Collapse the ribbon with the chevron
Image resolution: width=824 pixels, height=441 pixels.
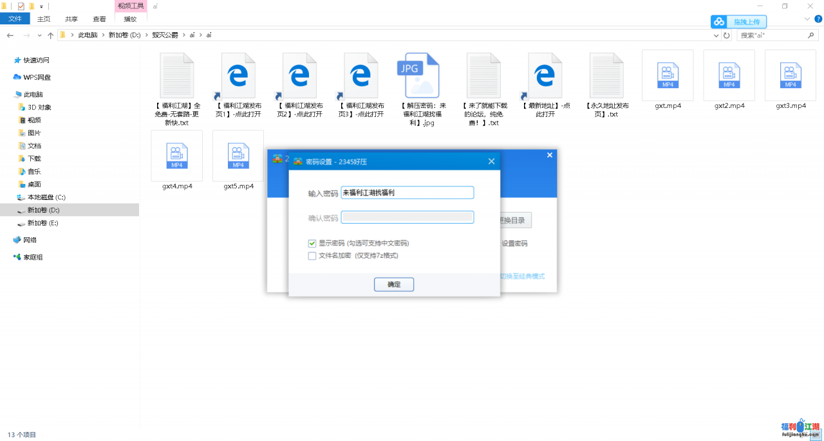(808, 19)
